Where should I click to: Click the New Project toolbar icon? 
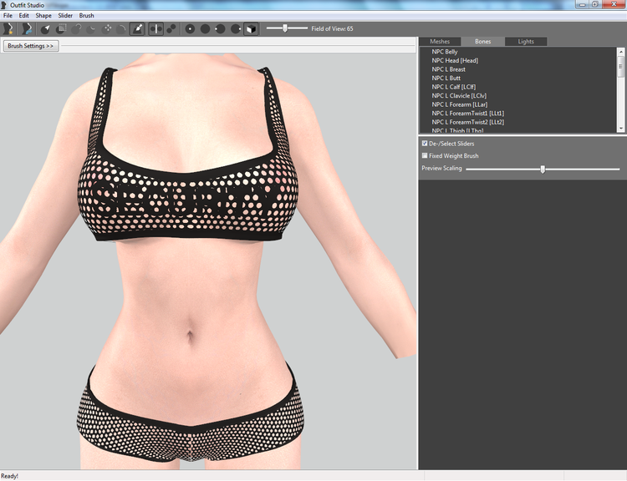coord(8,28)
